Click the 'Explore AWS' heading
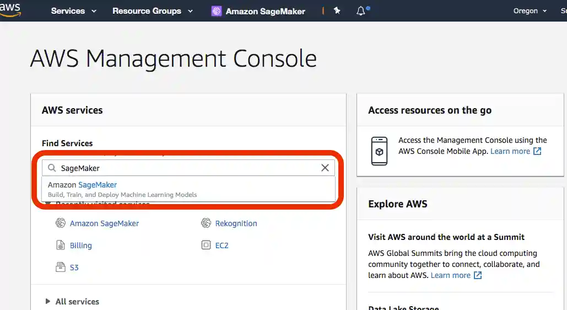567x310 pixels. (x=397, y=204)
